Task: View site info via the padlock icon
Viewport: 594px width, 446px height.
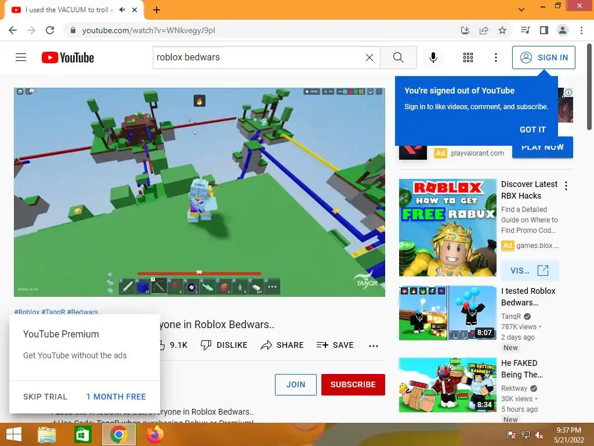Action: point(73,30)
